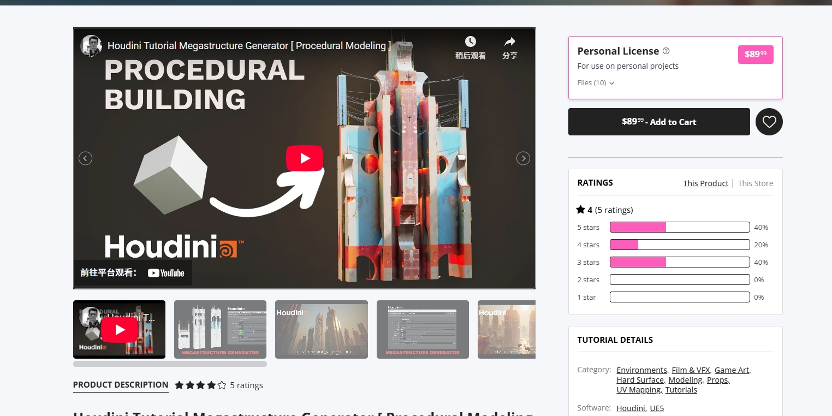Open the Houdini software link
The width and height of the screenshot is (832, 416).
pyautogui.click(x=631, y=408)
